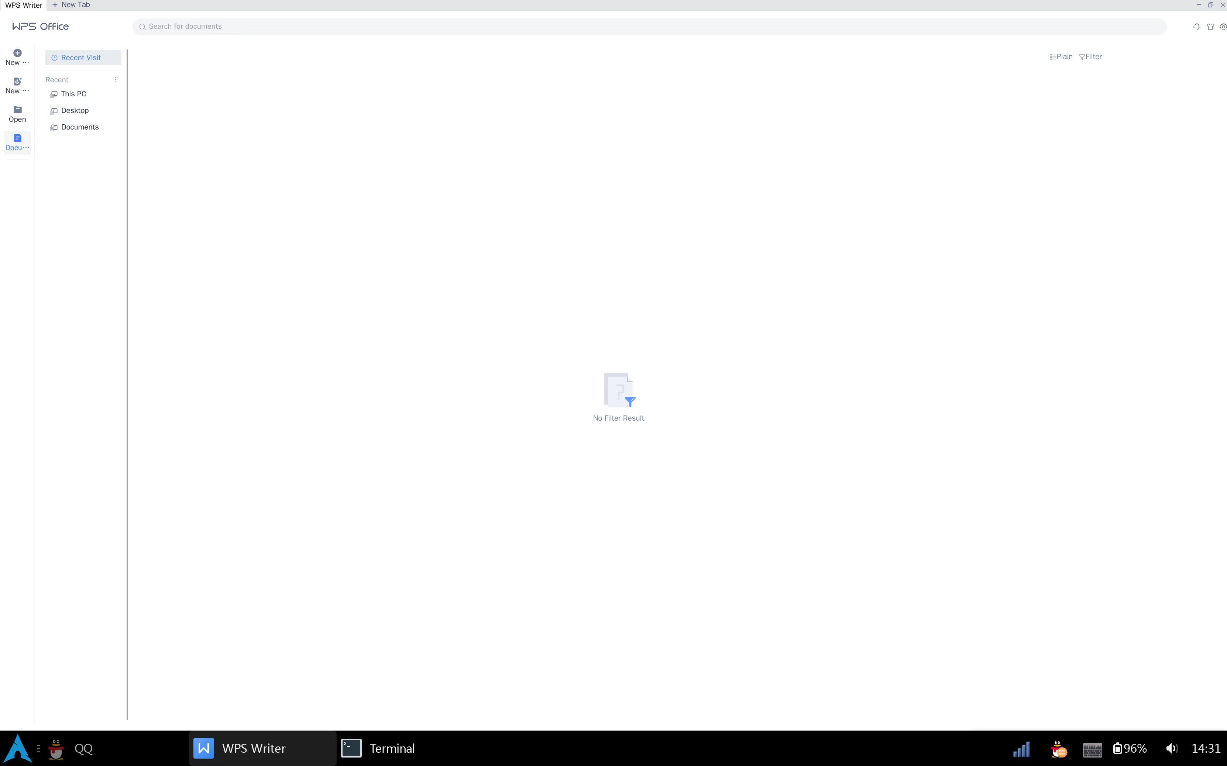Screen dimensions: 1227x766
Task: Click the 14:31 clock
Action: [x=1206, y=749]
